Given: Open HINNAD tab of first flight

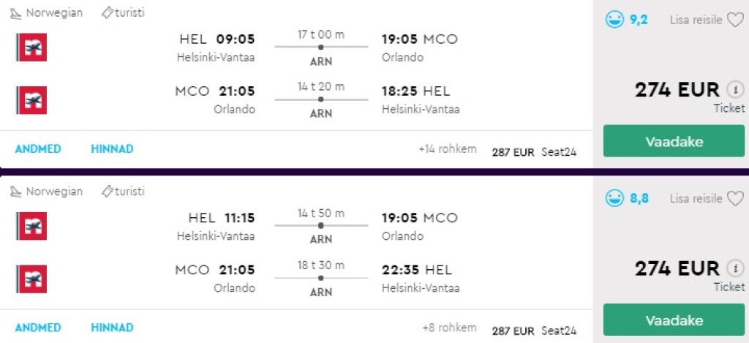Looking at the screenshot, I should click(x=112, y=149).
